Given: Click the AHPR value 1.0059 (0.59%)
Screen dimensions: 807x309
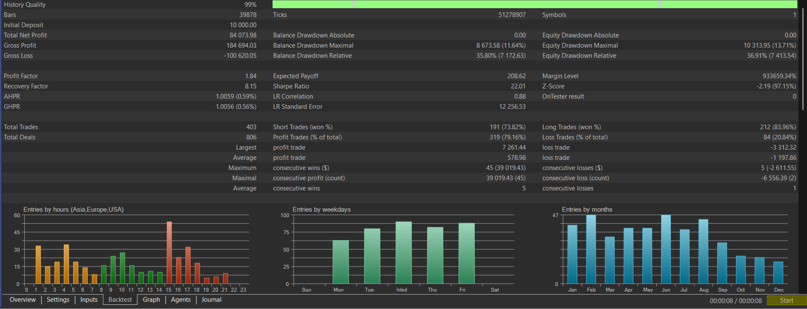Looking at the screenshot, I should [236, 96].
